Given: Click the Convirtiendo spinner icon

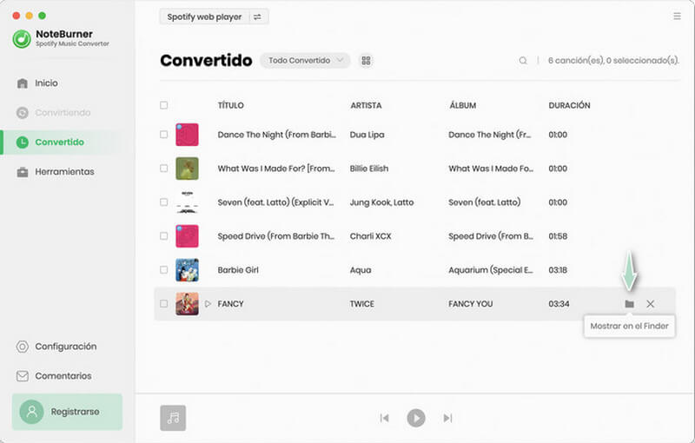Looking at the screenshot, I should [23, 113].
